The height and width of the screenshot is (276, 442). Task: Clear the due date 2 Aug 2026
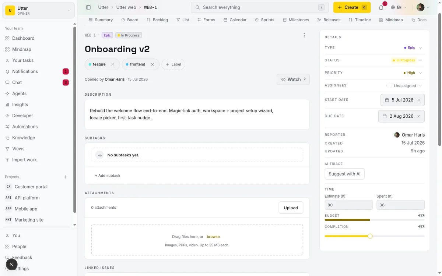(x=418, y=116)
